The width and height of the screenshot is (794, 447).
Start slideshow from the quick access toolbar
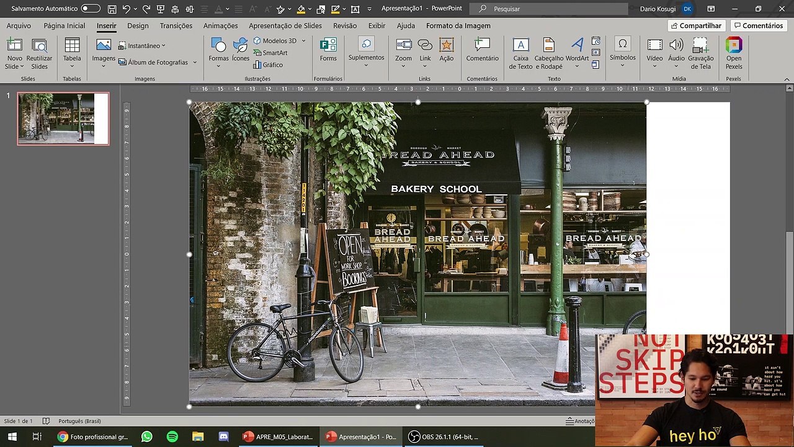coord(161,9)
